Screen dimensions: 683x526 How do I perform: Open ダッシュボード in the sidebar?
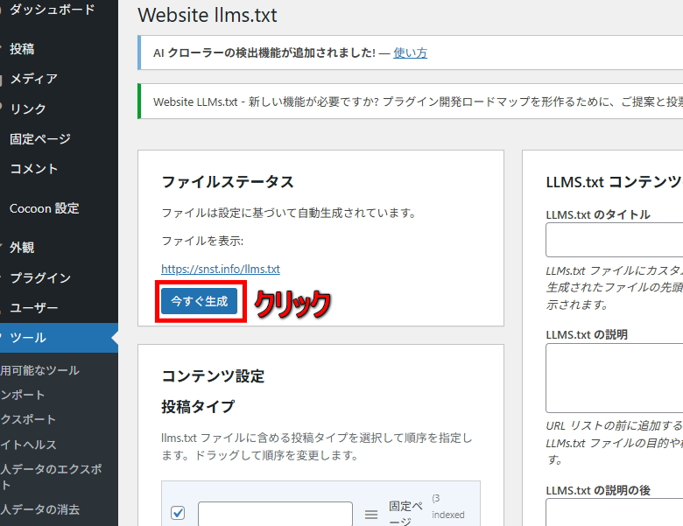tap(52, 9)
